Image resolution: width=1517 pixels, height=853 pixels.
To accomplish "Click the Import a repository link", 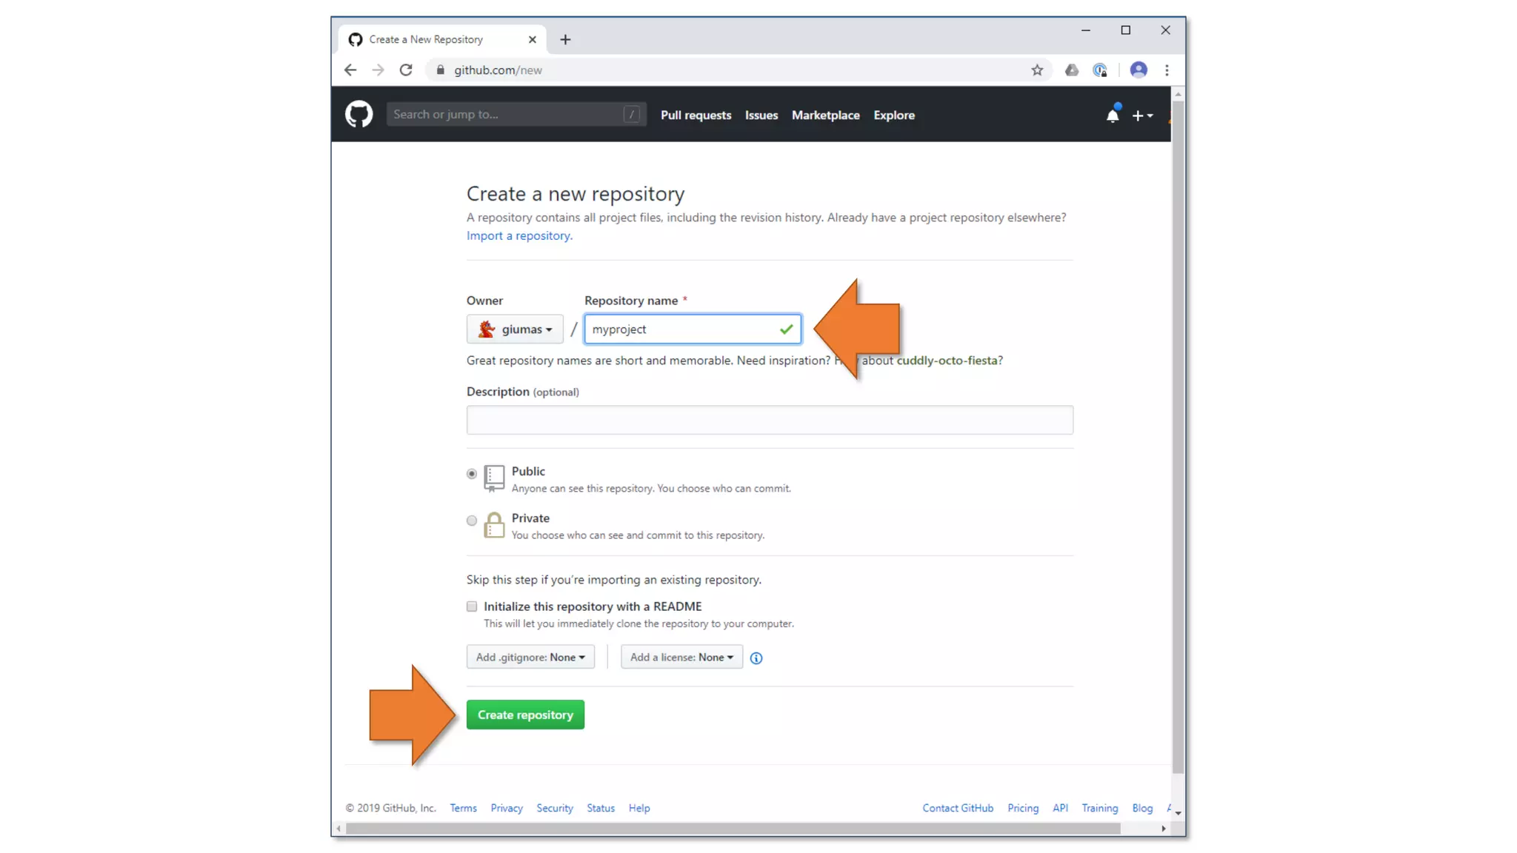I will (519, 236).
